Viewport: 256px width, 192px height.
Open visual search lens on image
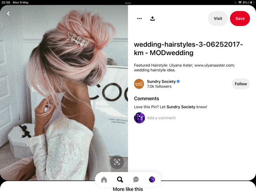(117, 162)
